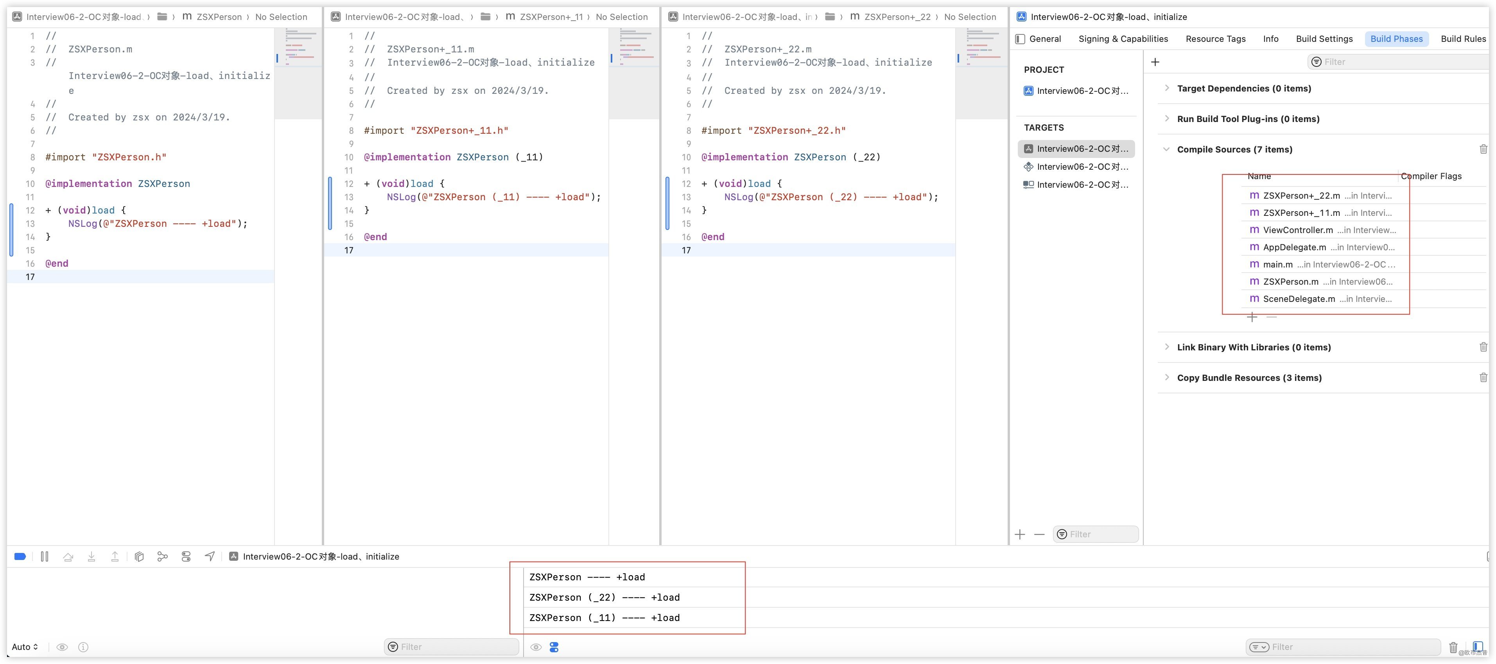
Task: Click the Debug View Hierarchy icon
Action: (x=139, y=556)
